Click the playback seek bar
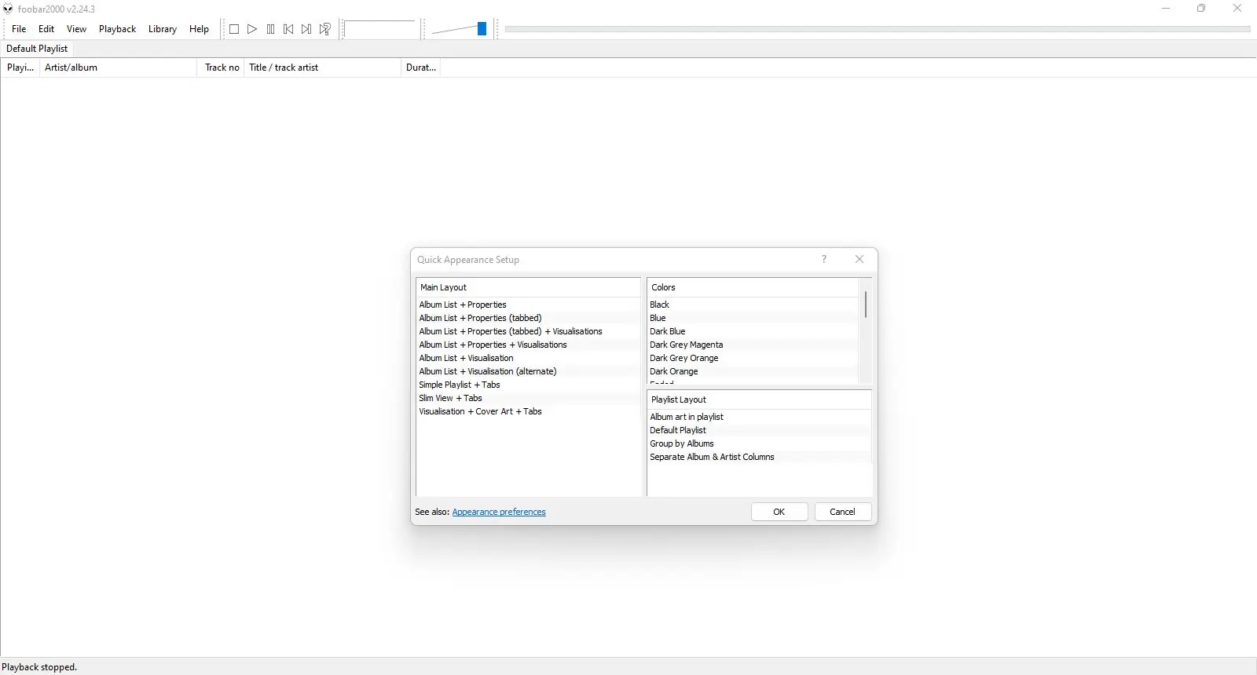Viewport: 1257px width, 675px height. click(x=878, y=29)
